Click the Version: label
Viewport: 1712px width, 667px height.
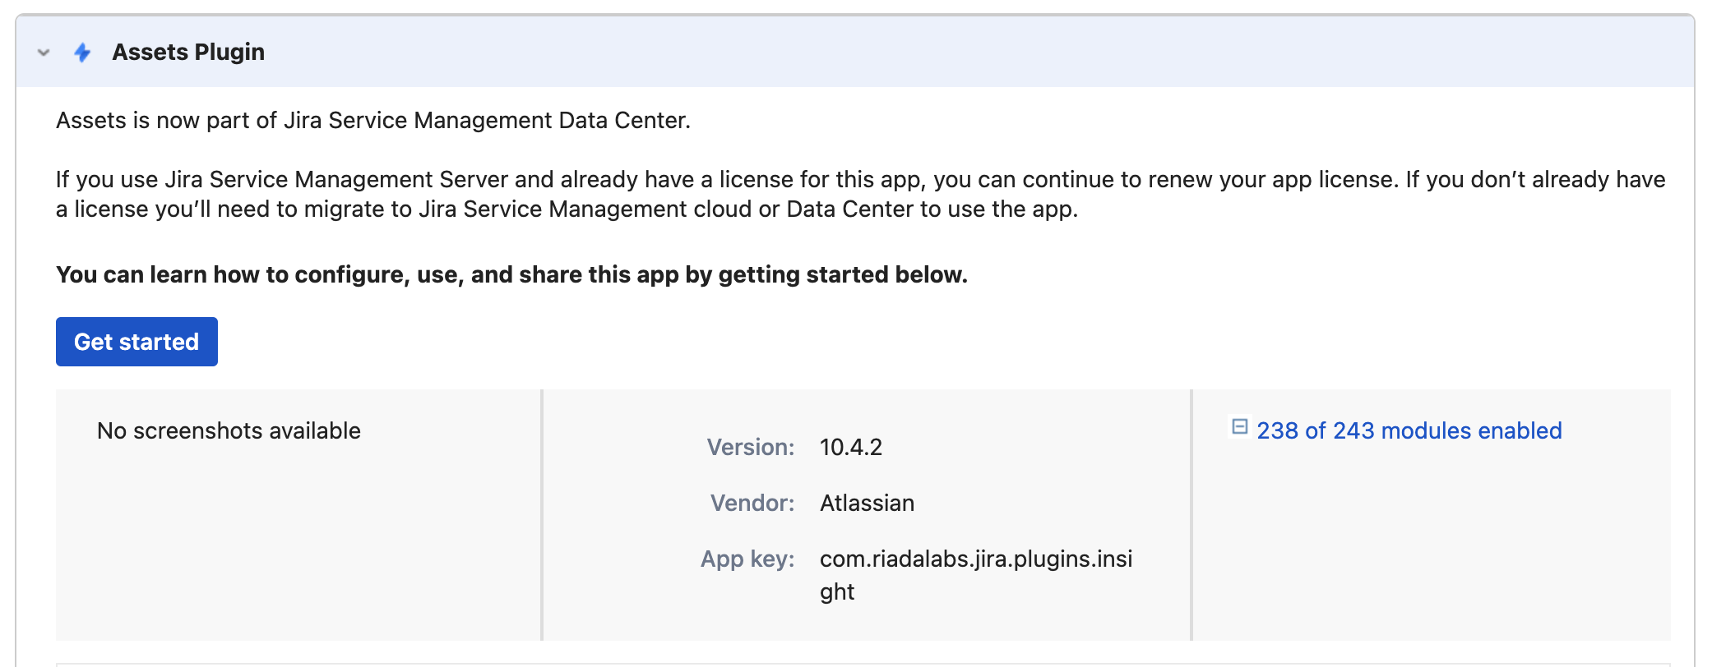click(x=750, y=447)
